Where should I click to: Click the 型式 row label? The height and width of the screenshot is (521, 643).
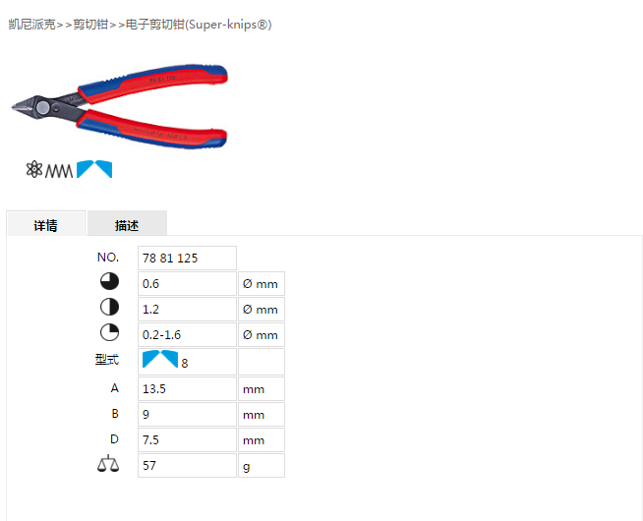click(x=107, y=360)
